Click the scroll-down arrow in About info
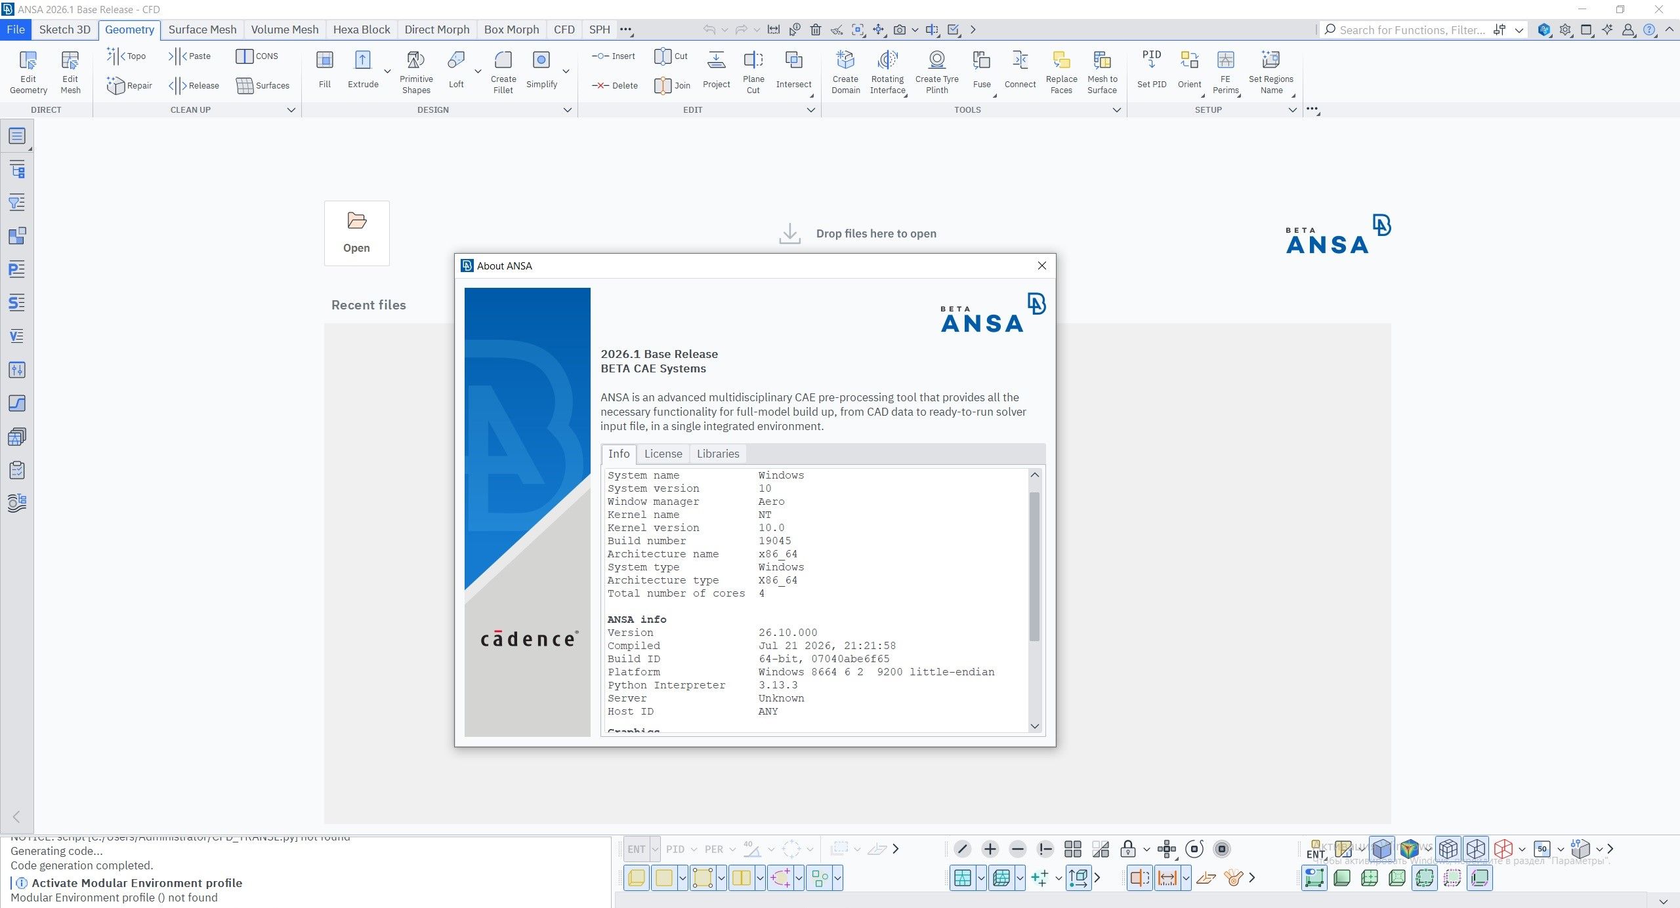The height and width of the screenshot is (908, 1680). point(1035,726)
